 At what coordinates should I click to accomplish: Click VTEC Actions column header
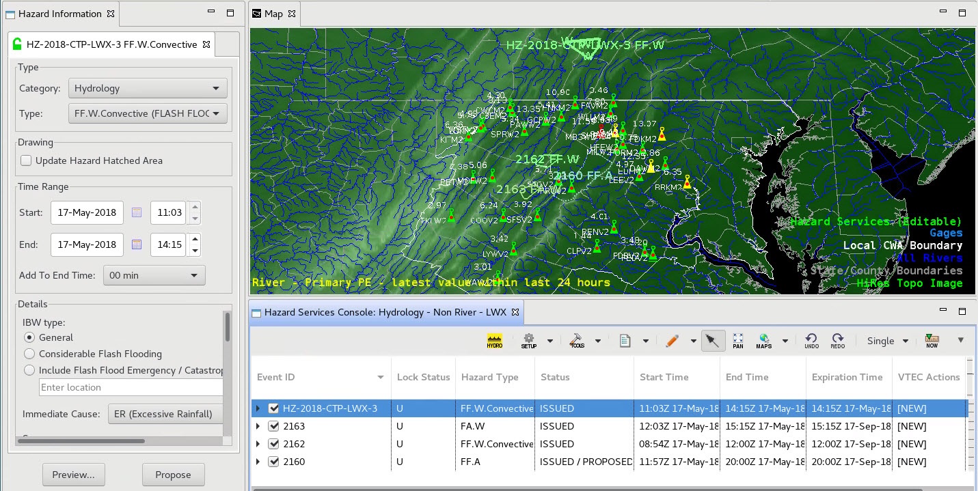928,377
